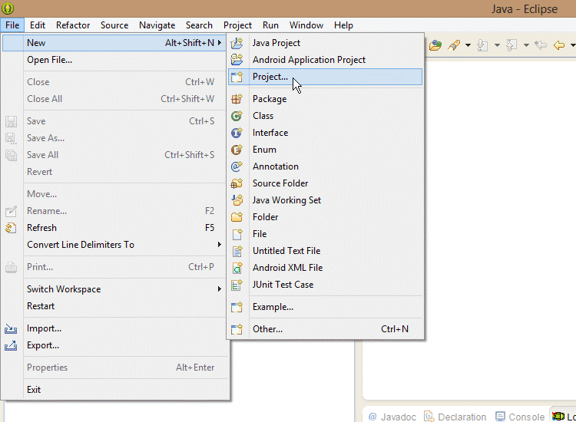576x422 pixels.
Task: Click the Open Type toolbar icon
Action: point(435,45)
